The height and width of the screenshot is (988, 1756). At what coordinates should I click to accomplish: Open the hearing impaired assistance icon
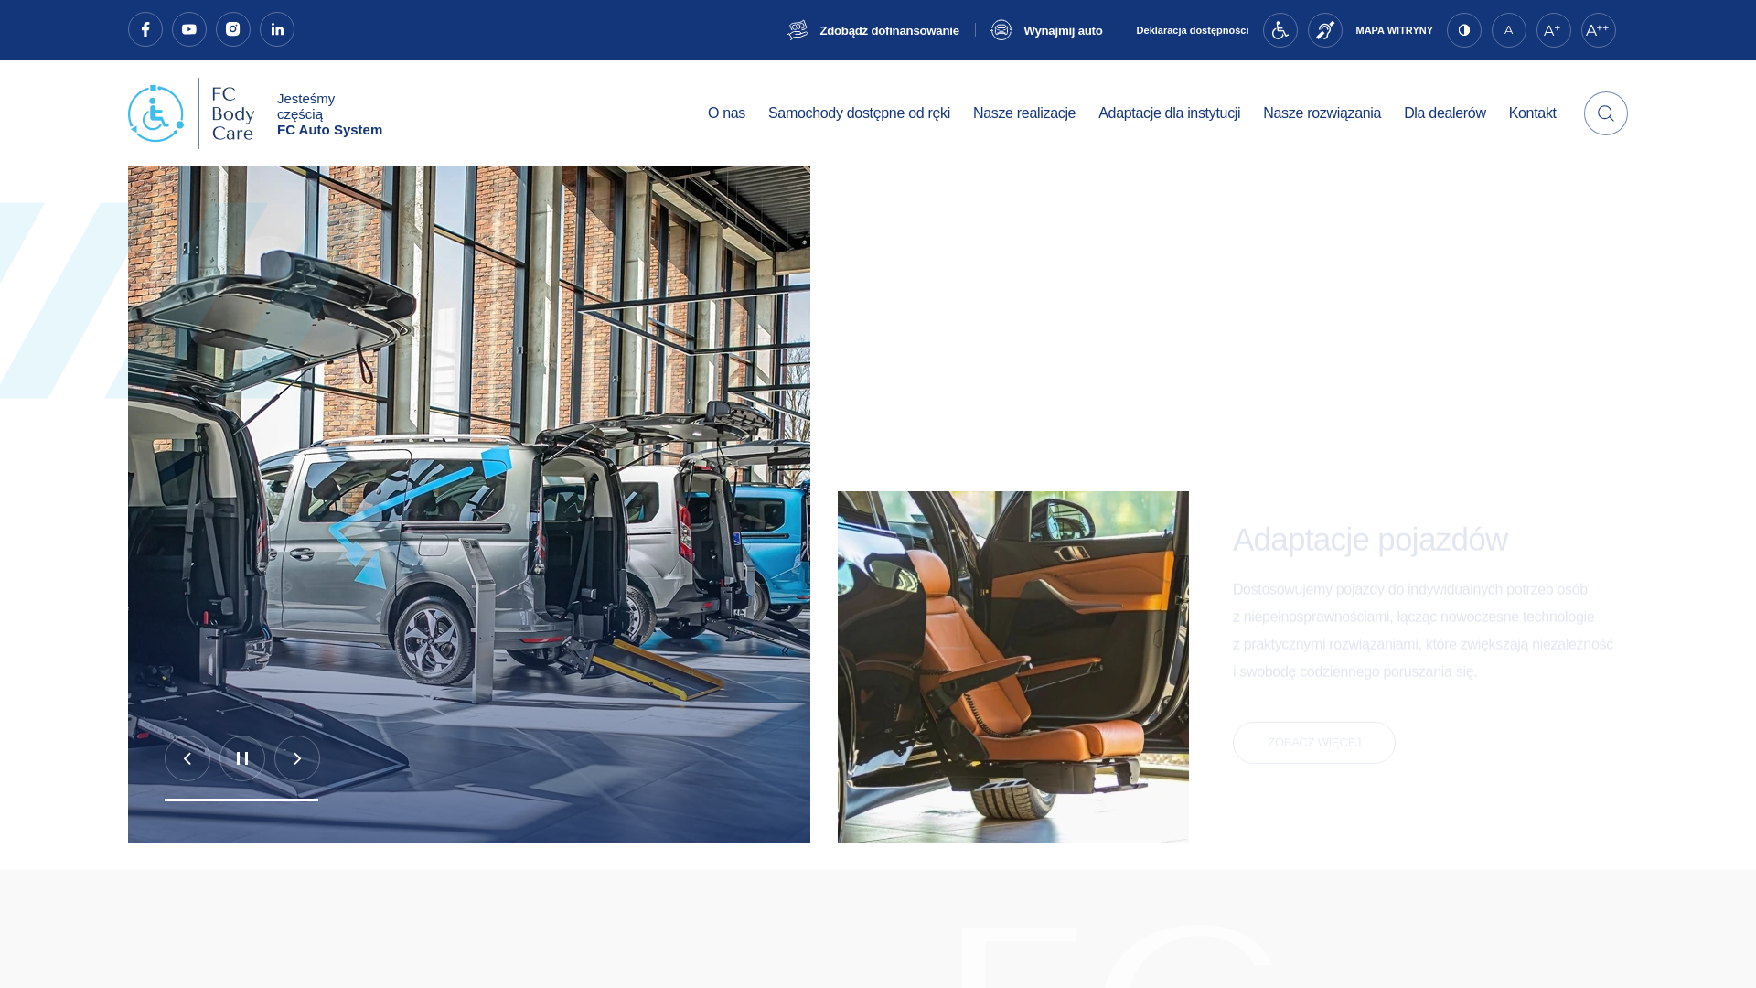(1325, 30)
